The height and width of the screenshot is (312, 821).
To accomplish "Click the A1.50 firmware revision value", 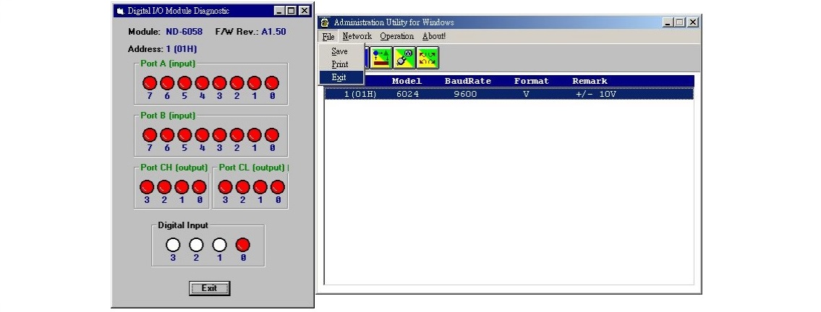I will tap(274, 32).
